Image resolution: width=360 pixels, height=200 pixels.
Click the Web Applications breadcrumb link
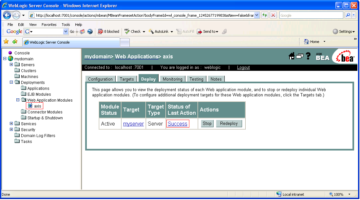point(136,56)
